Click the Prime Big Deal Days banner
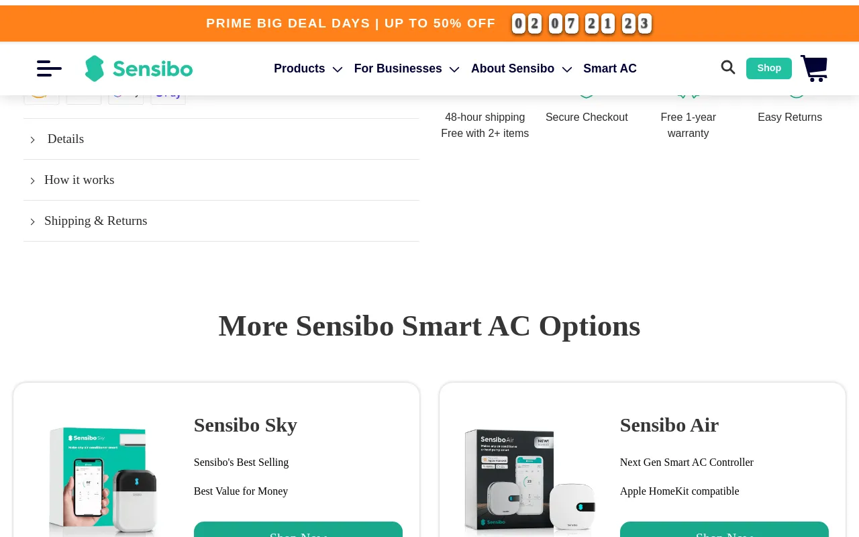859x537 pixels. click(x=351, y=23)
